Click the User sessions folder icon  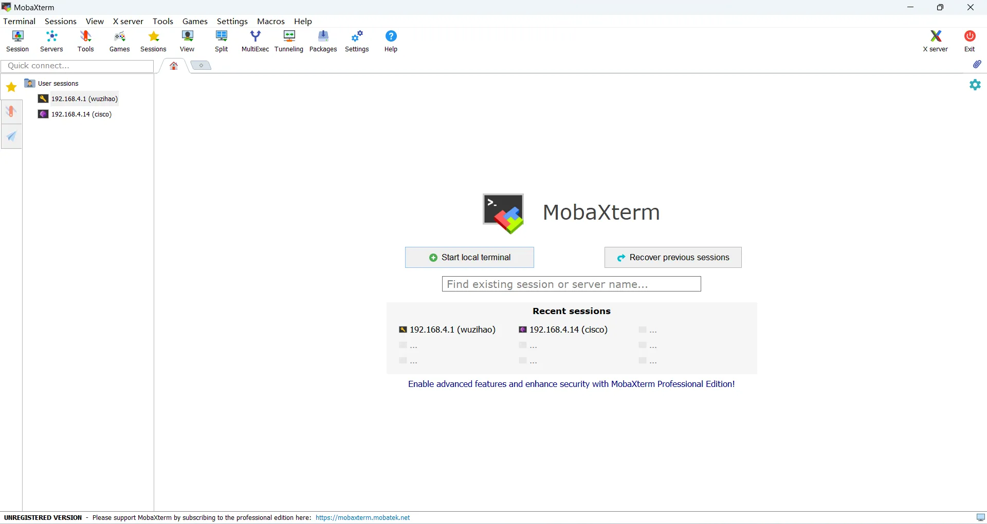30,83
